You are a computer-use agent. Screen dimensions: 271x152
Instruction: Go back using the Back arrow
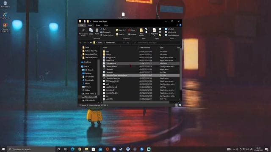coord(80,43)
